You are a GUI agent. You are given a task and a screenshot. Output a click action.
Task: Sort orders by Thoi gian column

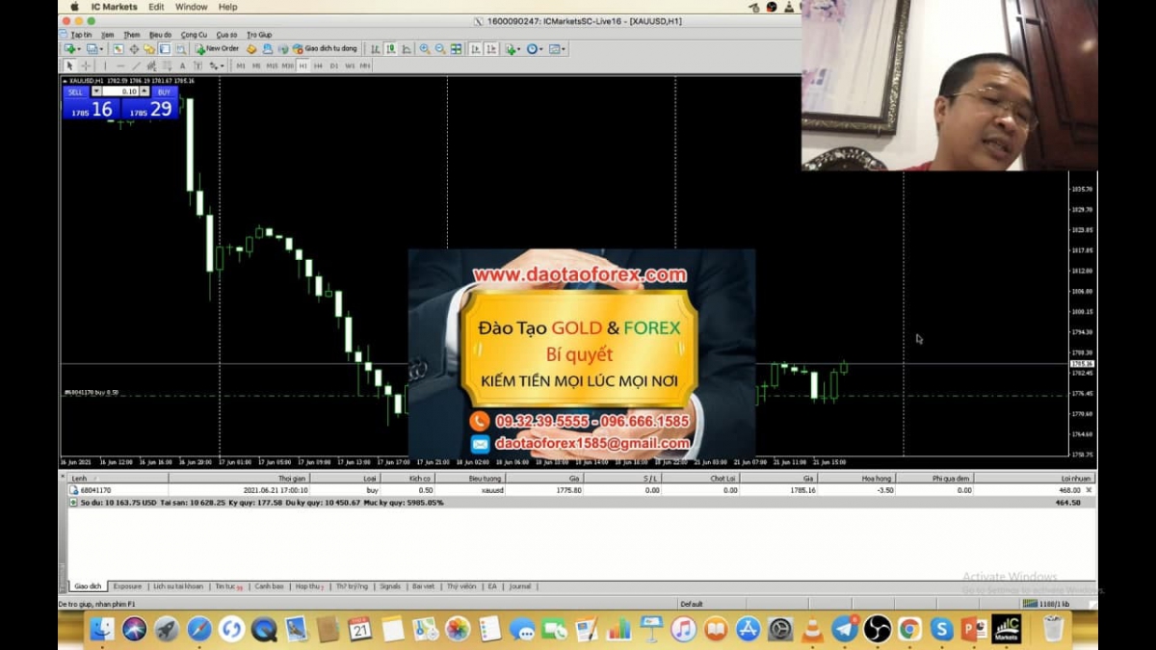(x=239, y=478)
